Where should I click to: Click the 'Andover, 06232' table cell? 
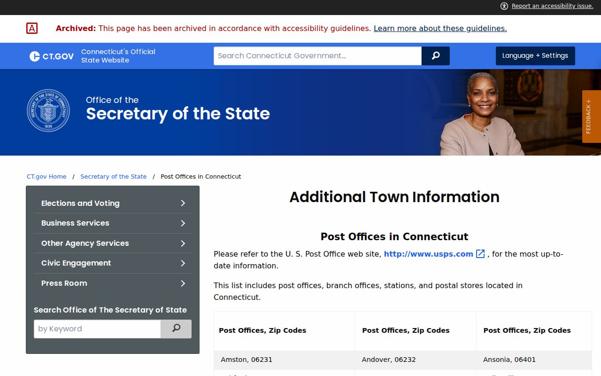(416, 360)
